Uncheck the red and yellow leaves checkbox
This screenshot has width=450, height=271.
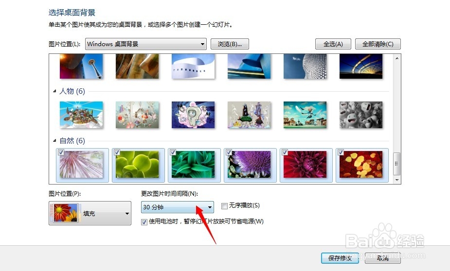[341, 152]
